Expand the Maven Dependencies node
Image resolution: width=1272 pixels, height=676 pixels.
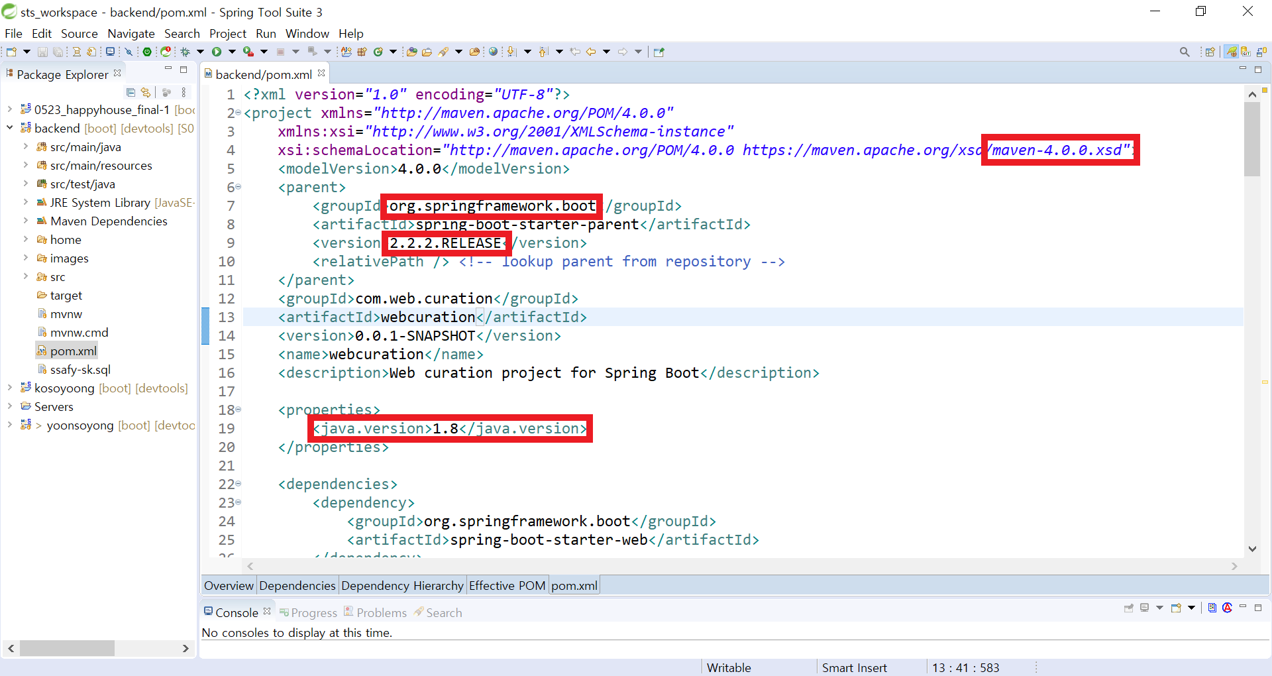click(26, 221)
